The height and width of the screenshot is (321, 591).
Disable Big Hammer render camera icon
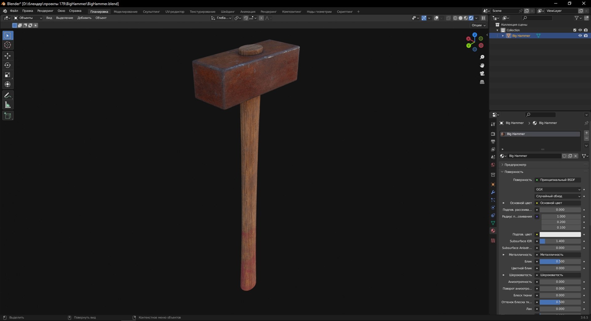click(x=586, y=36)
